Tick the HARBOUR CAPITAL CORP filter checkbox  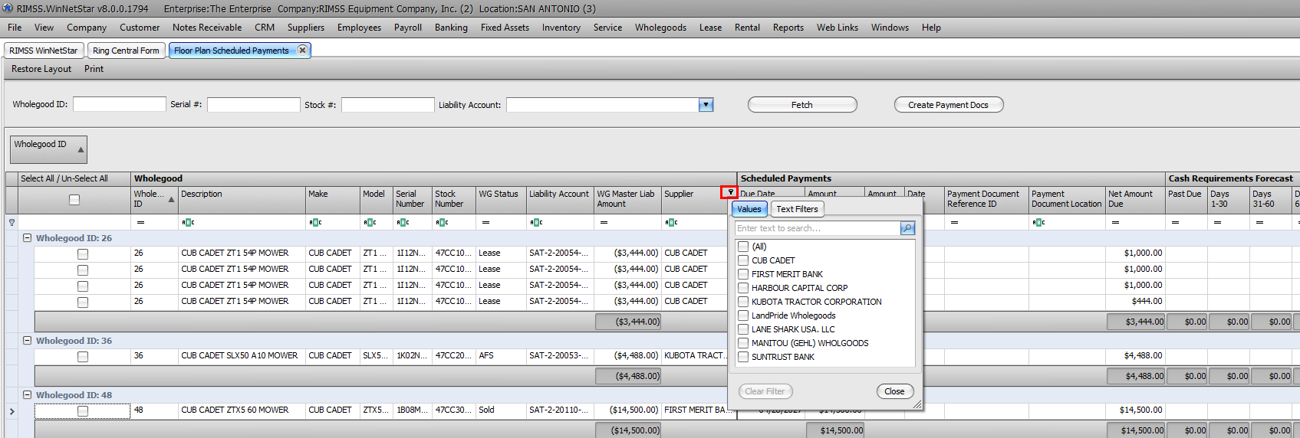(x=743, y=288)
